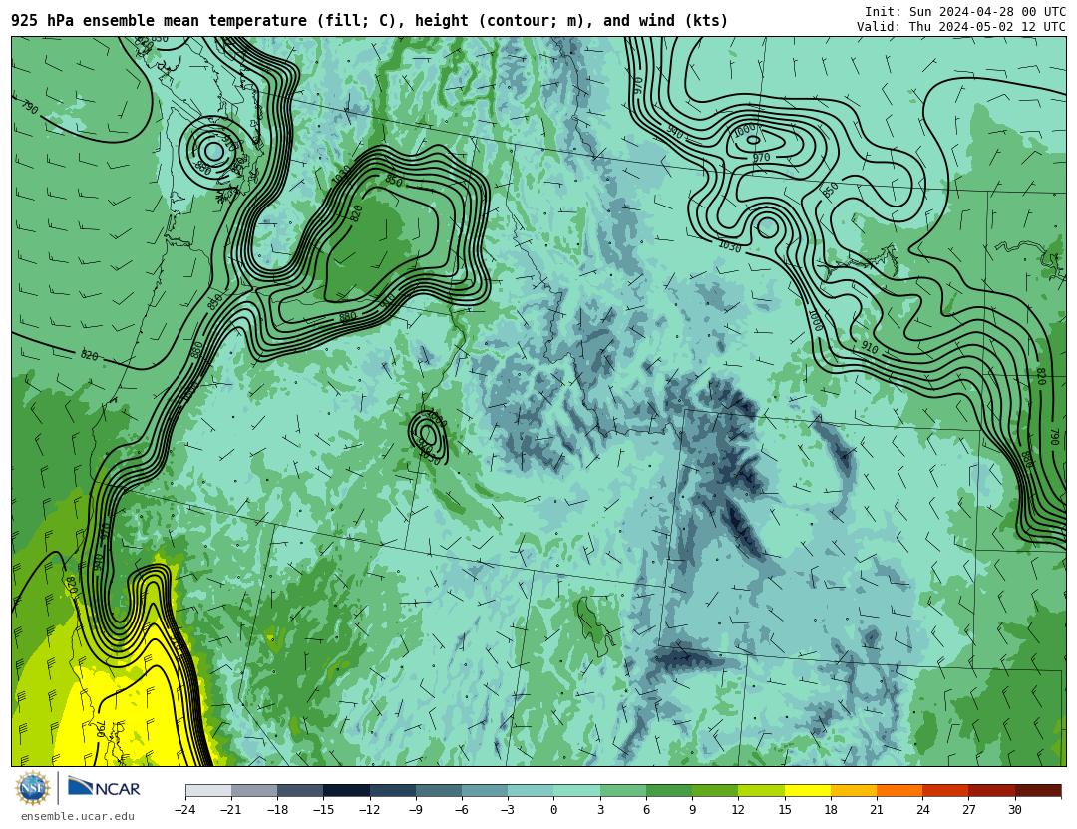Click the -9 colorbar tick label
The height and width of the screenshot is (829, 1077).
[415, 810]
